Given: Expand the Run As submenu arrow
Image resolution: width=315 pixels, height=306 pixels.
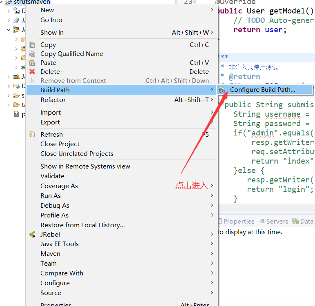Looking at the screenshot, I should click(x=212, y=195).
